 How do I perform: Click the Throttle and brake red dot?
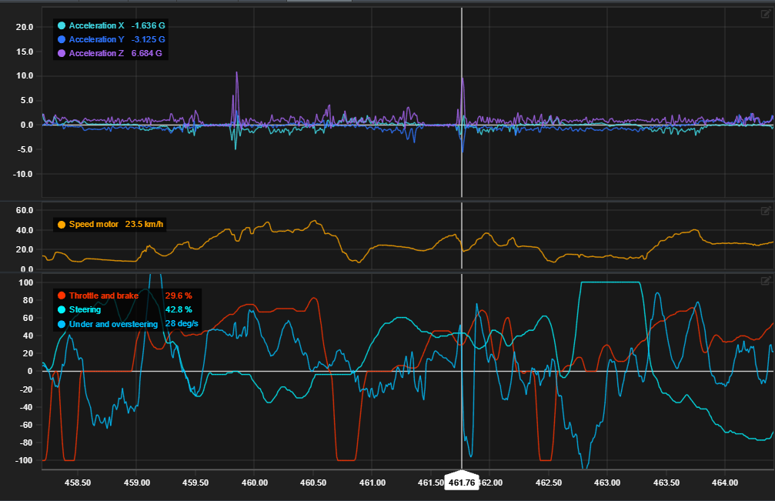[x=61, y=296]
